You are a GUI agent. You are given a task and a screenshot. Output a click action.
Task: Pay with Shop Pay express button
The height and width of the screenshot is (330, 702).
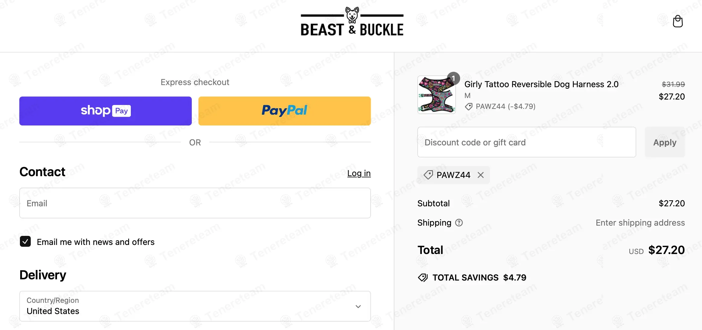coord(106,111)
